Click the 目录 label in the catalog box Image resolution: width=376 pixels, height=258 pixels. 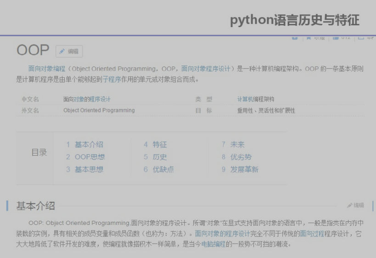coord(39,152)
